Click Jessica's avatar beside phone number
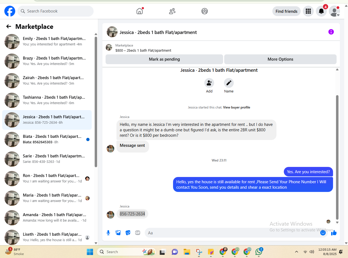 [110, 215]
